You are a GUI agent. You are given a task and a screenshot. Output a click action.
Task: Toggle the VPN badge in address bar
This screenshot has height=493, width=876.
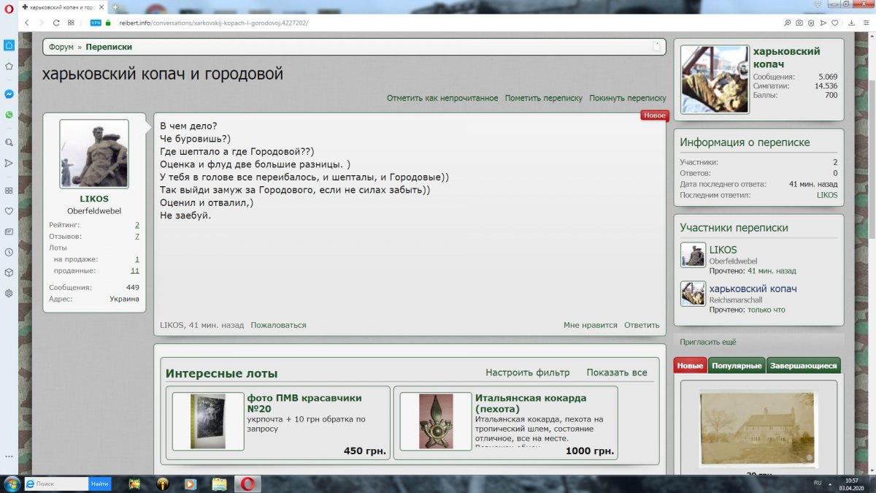[x=96, y=23]
